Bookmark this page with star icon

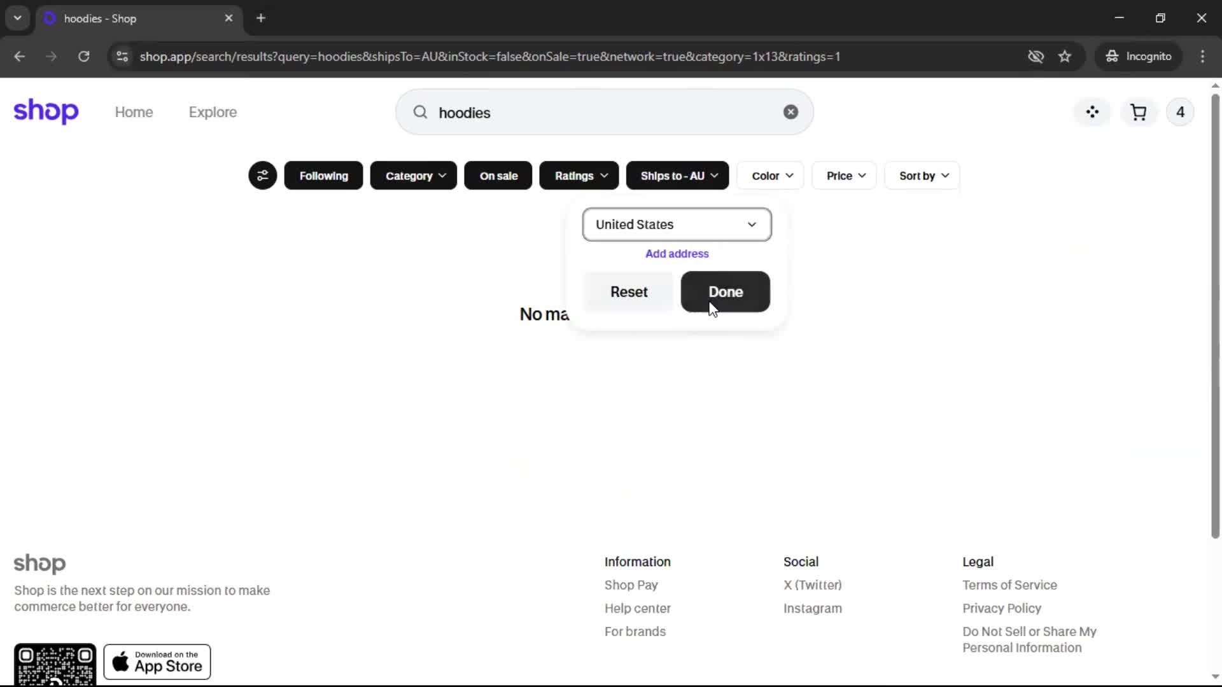tap(1065, 57)
